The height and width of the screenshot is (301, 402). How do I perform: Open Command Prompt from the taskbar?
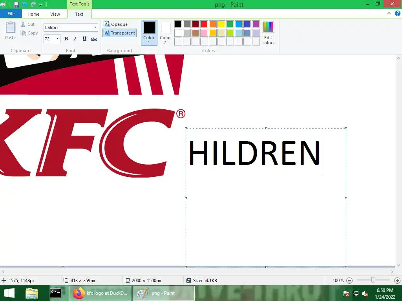pos(56,293)
